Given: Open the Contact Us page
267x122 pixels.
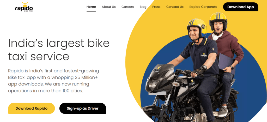Looking at the screenshot, I should coord(175,7).
